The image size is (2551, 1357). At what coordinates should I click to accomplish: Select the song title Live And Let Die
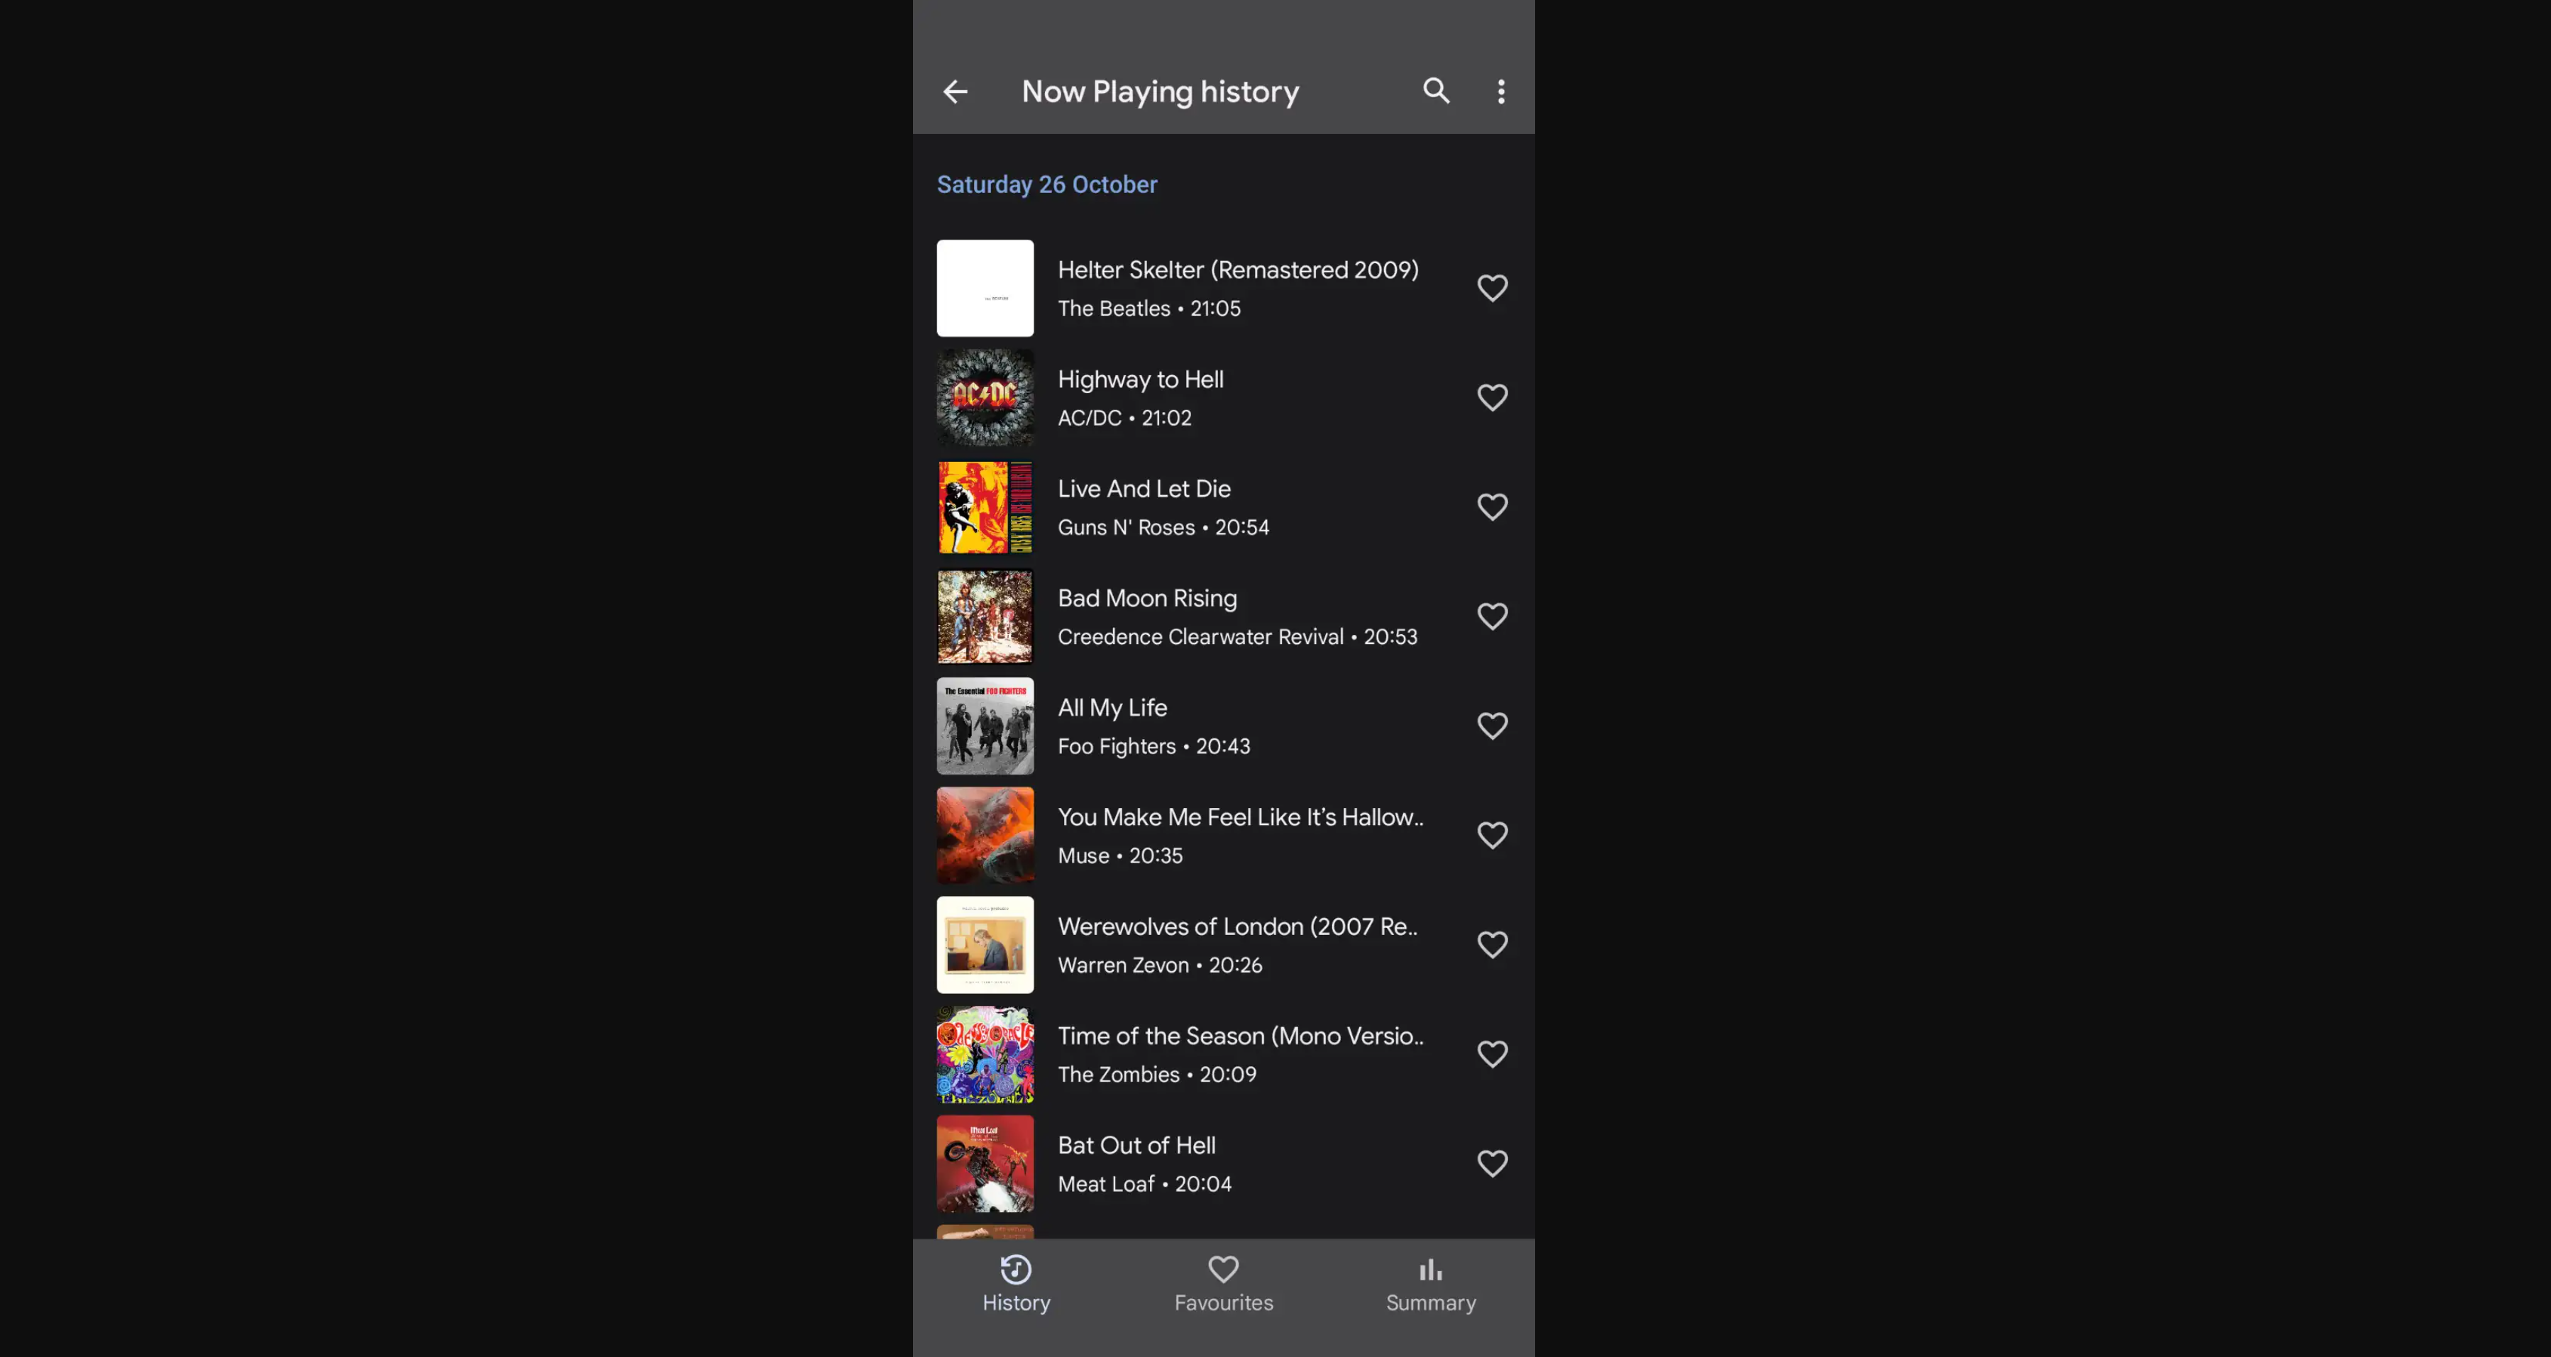(1144, 489)
